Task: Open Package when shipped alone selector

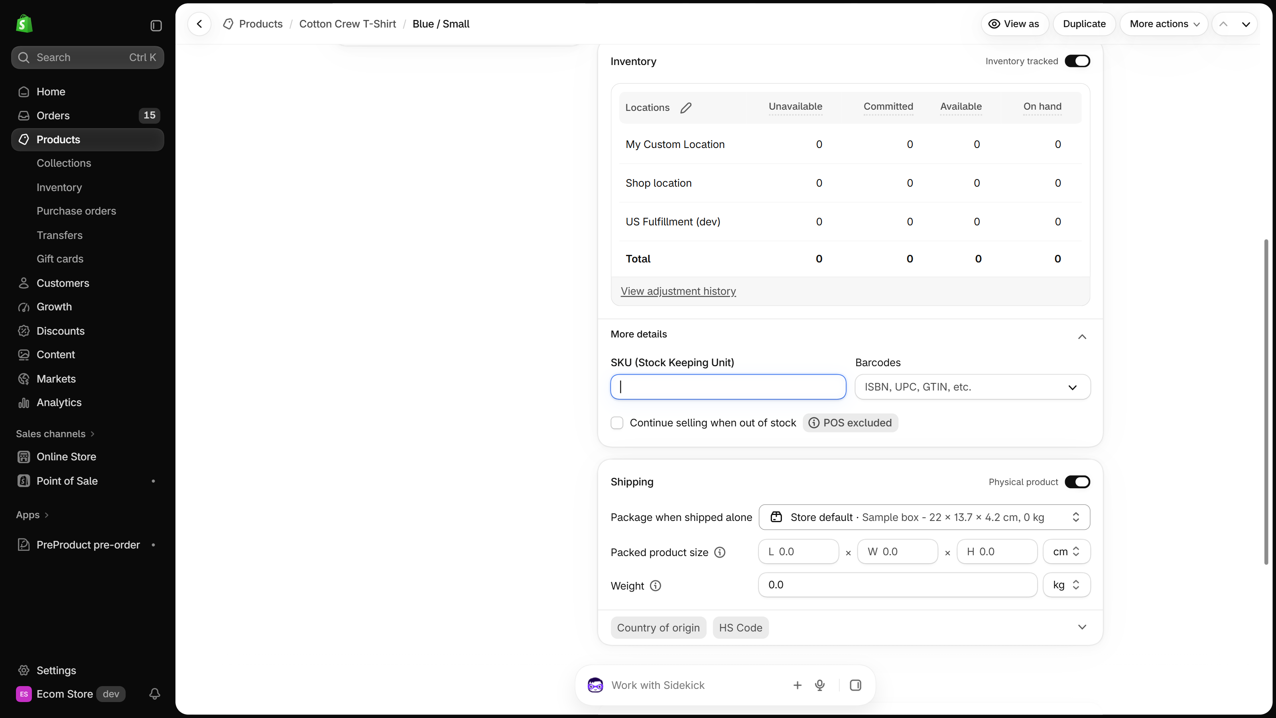Action: pos(924,517)
